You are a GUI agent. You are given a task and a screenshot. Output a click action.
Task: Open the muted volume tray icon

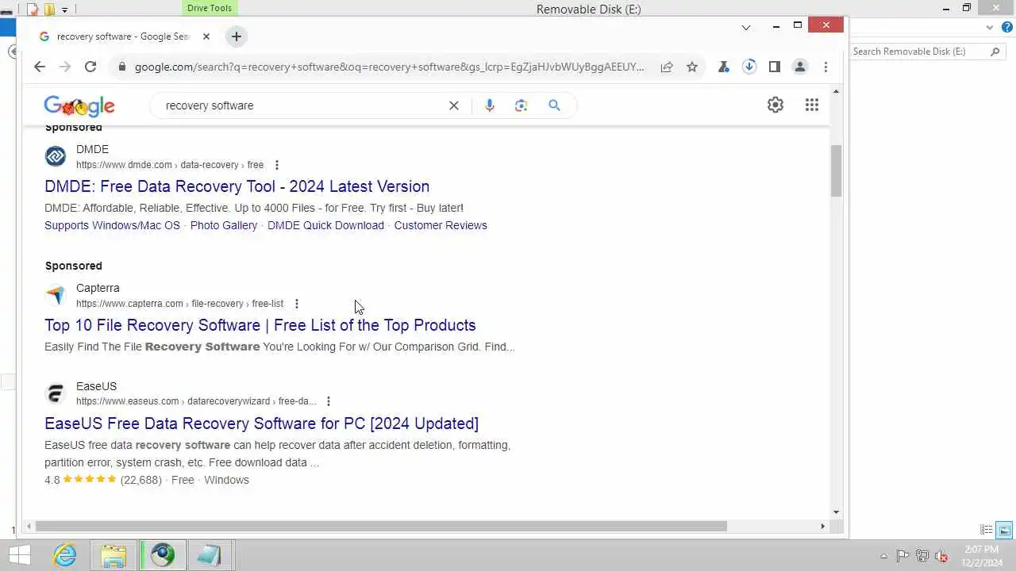941,556
